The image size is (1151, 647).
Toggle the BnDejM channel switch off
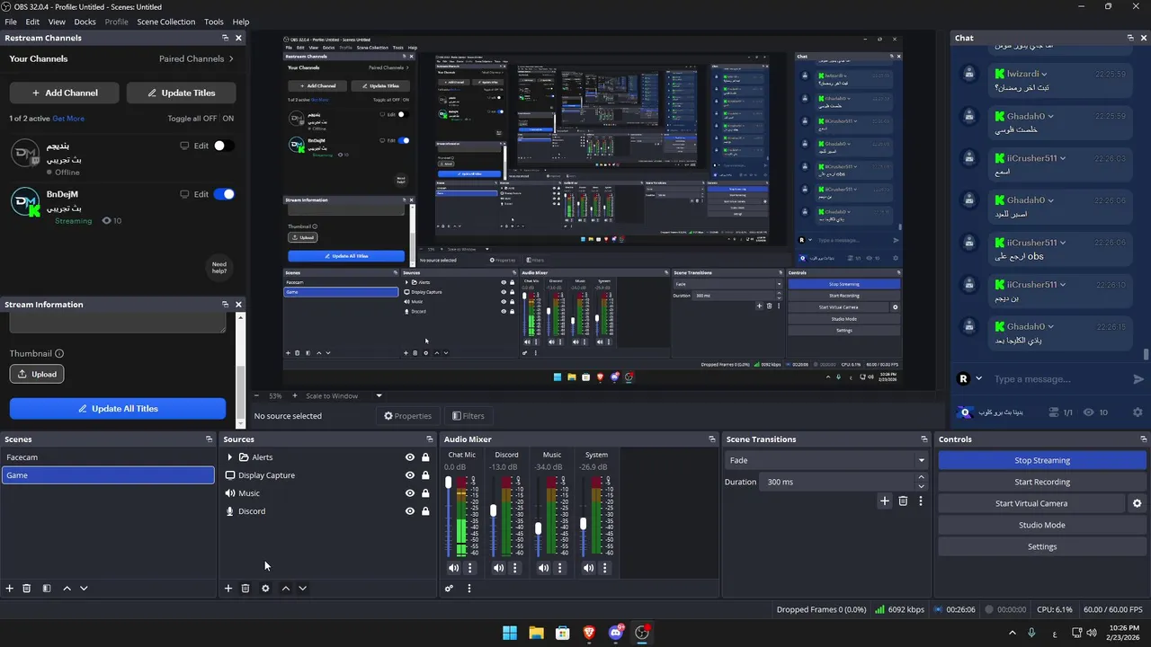(x=224, y=194)
